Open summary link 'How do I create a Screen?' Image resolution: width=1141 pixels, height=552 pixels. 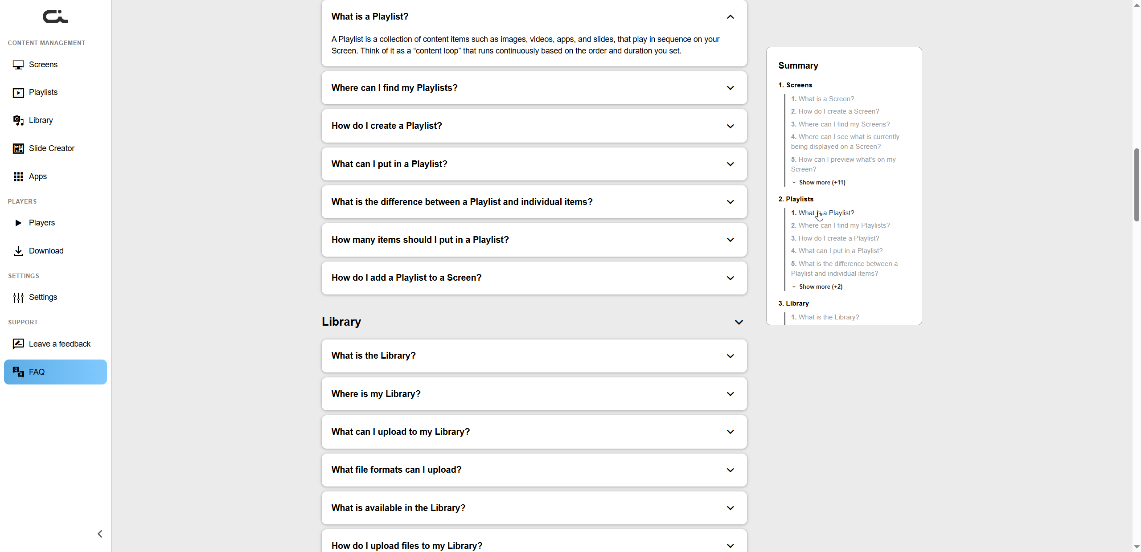[838, 111]
